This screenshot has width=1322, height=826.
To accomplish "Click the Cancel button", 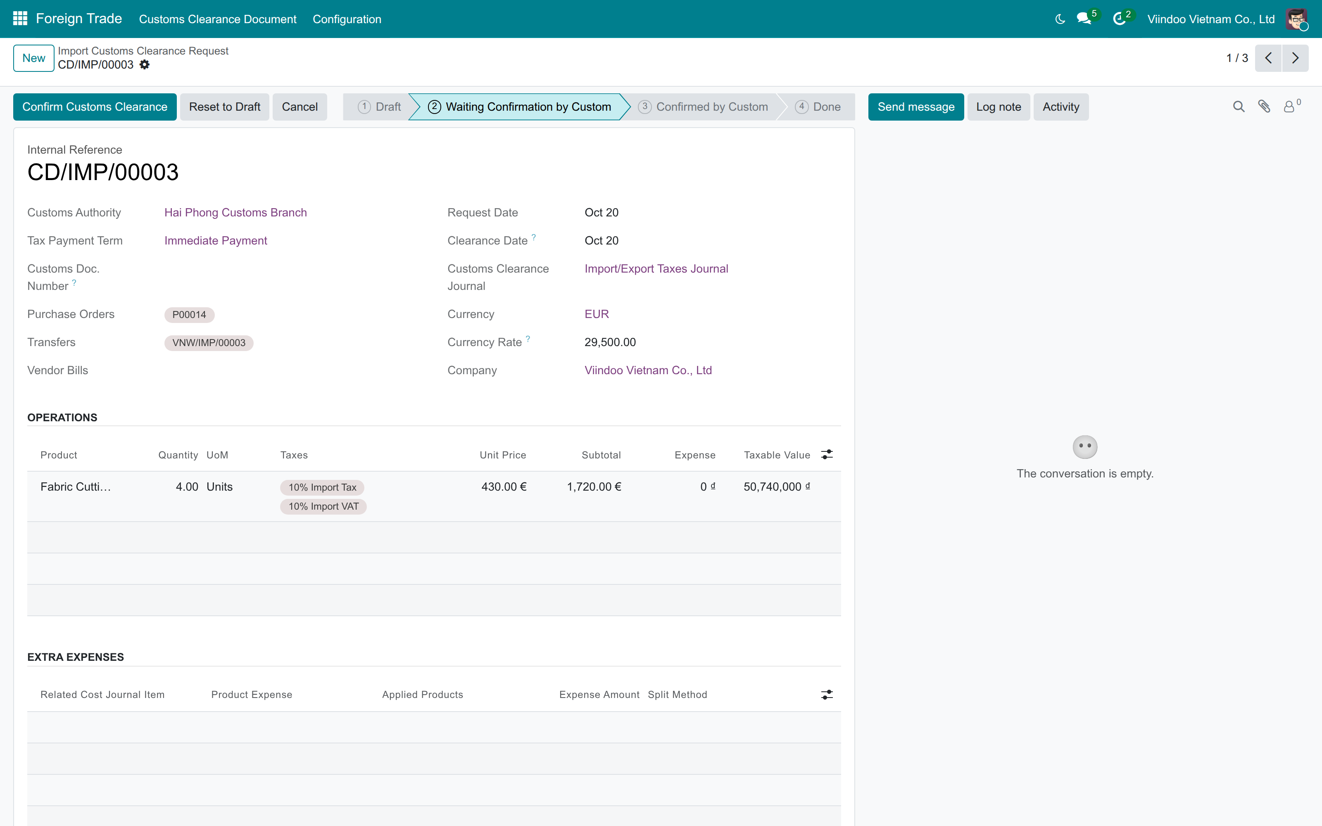I will 300,107.
